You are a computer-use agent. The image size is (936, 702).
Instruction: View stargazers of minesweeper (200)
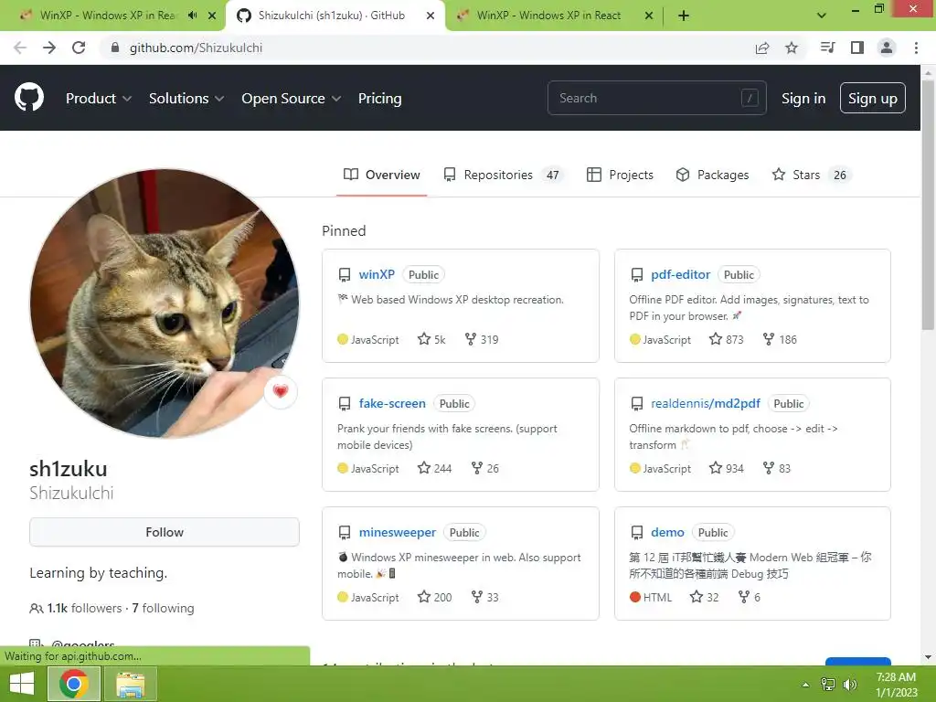click(x=434, y=597)
